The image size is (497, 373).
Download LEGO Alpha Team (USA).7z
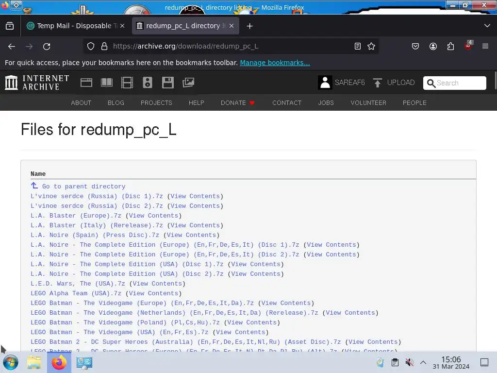click(76, 293)
